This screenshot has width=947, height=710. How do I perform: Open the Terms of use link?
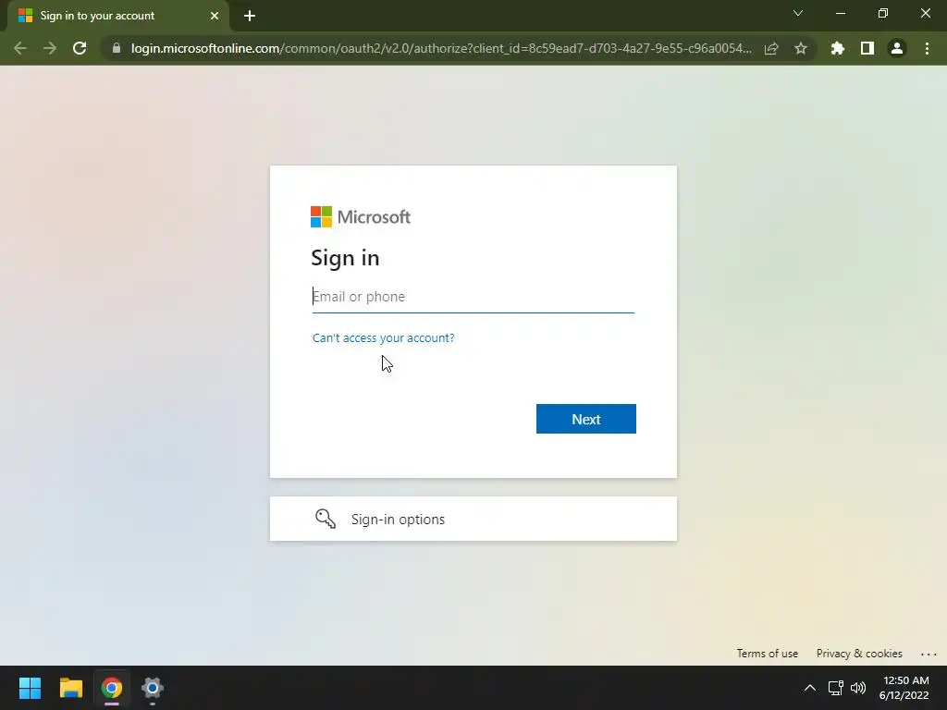coord(767,654)
